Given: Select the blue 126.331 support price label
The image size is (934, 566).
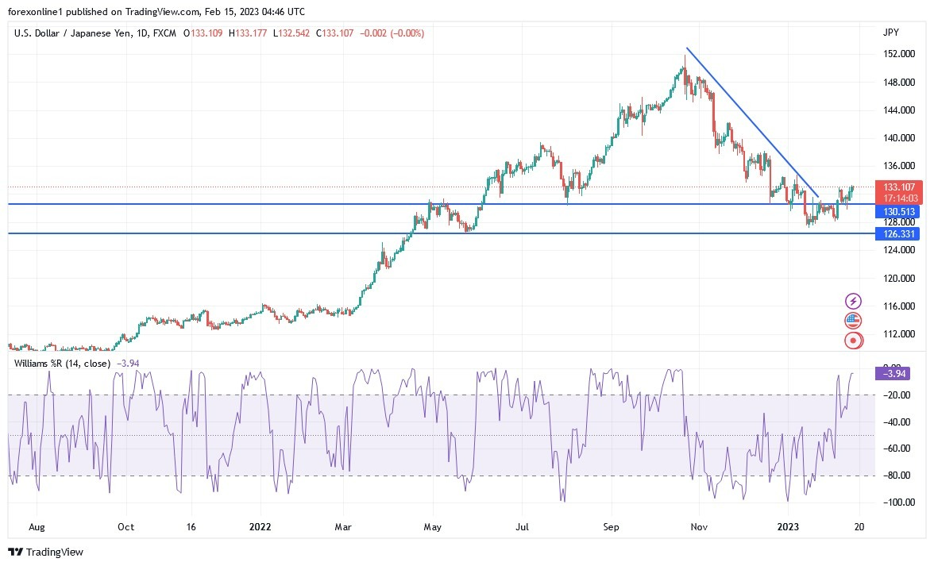Looking at the screenshot, I should [x=898, y=234].
